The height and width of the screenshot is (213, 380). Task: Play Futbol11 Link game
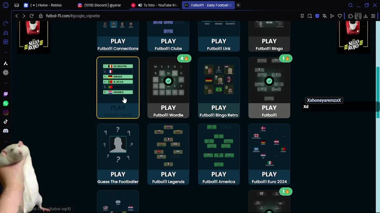219,36
